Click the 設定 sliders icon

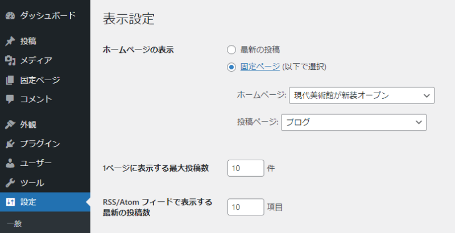10,202
